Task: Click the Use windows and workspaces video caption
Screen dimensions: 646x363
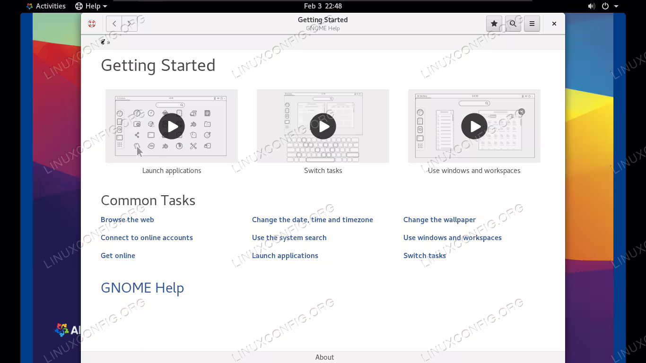Action: (474, 171)
